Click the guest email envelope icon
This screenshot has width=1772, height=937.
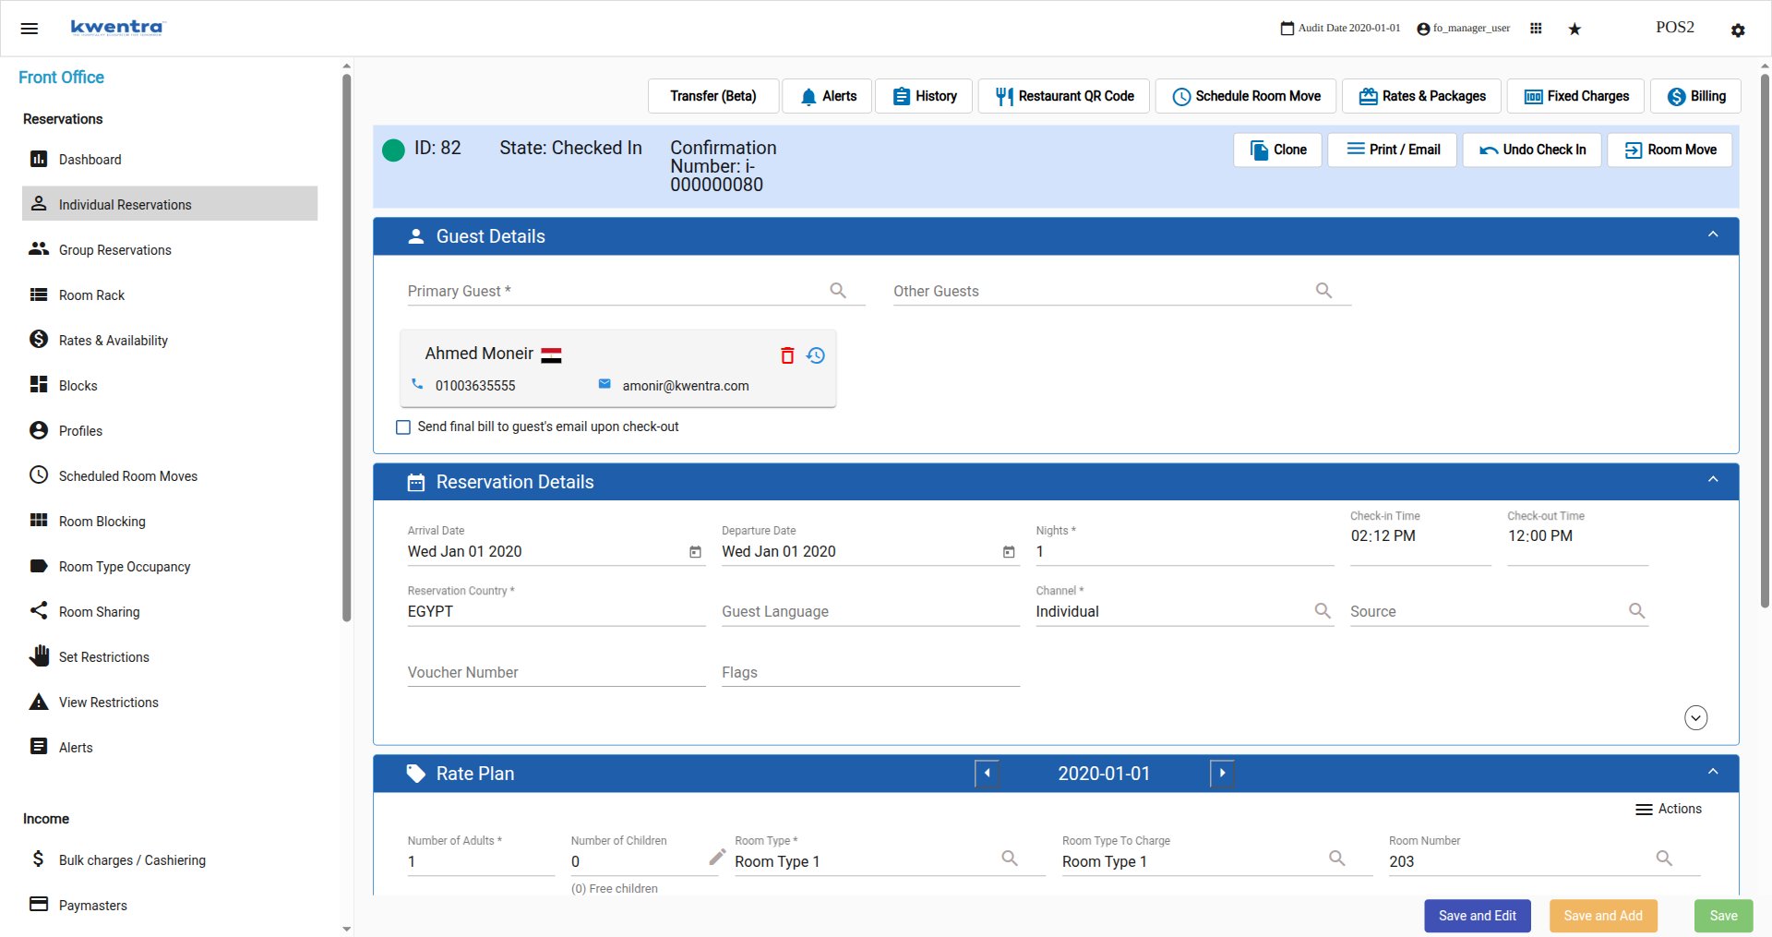pos(605,384)
